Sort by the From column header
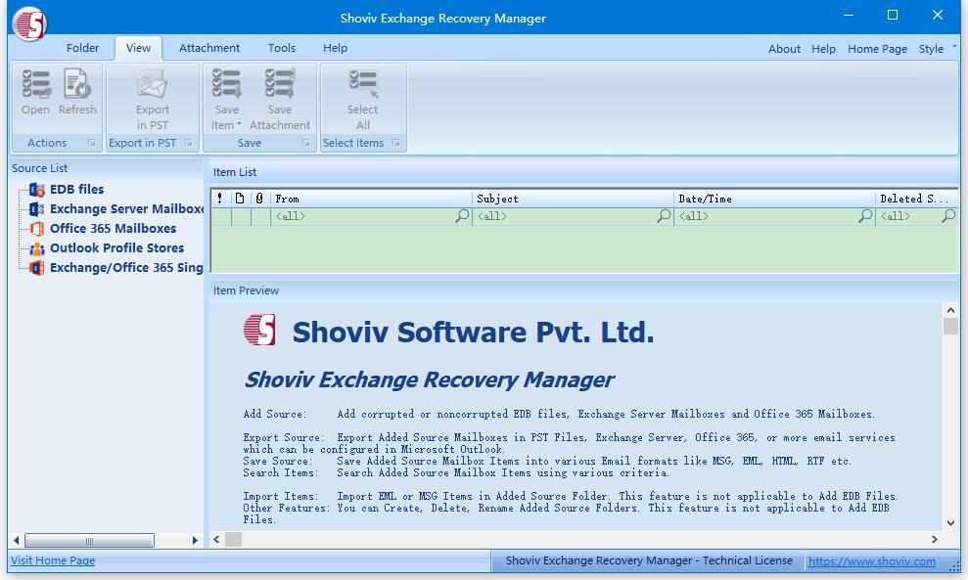Image resolution: width=968 pixels, height=580 pixels. tap(371, 199)
